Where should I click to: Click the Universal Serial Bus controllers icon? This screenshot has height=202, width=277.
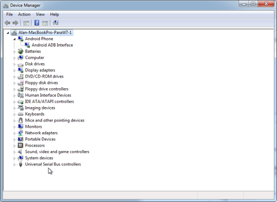[20, 164]
